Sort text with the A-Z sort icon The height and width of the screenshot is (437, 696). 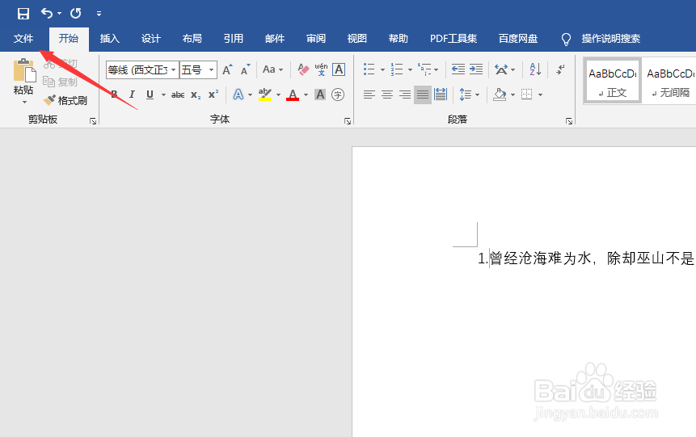(x=535, y=69)
